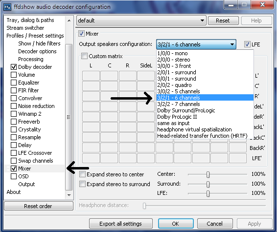Click the Headphone distance slider thumb
The width and height of the screenshot is (277, 232).
(x=144, y=206)
